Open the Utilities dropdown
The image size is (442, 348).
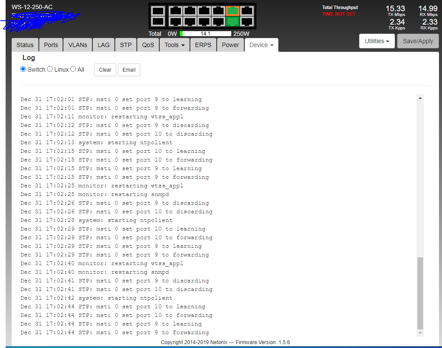pos(377,41)
